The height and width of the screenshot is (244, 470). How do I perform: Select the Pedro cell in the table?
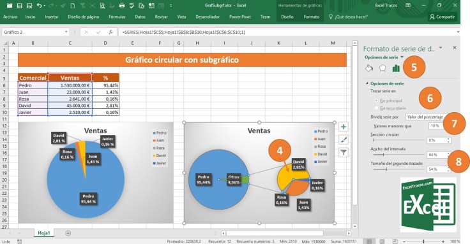pos(33,85)
